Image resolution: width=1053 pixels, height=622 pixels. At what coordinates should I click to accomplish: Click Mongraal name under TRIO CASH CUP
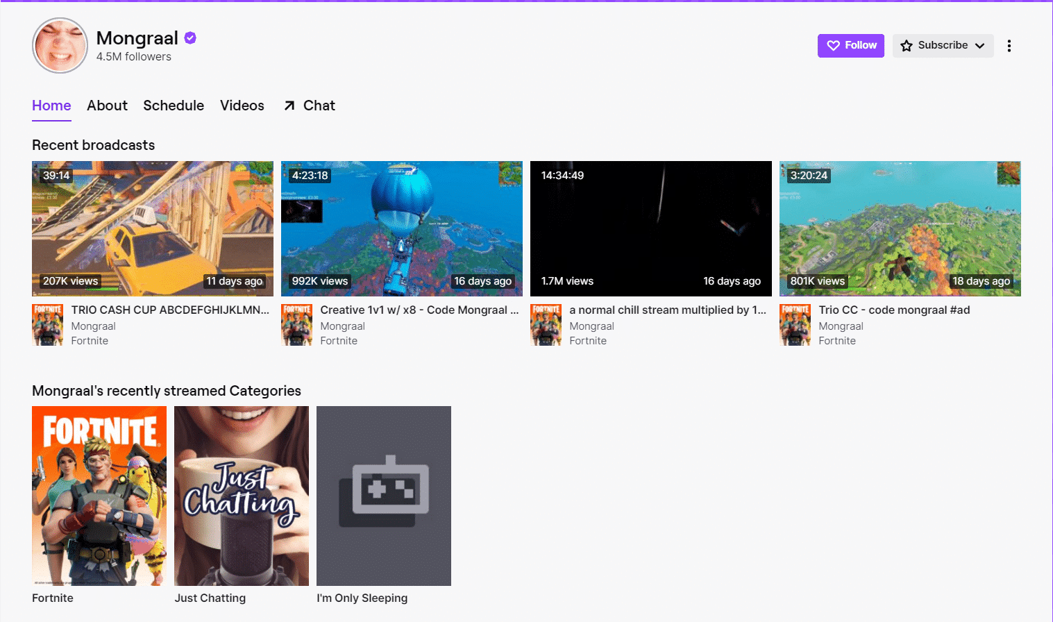93,326
